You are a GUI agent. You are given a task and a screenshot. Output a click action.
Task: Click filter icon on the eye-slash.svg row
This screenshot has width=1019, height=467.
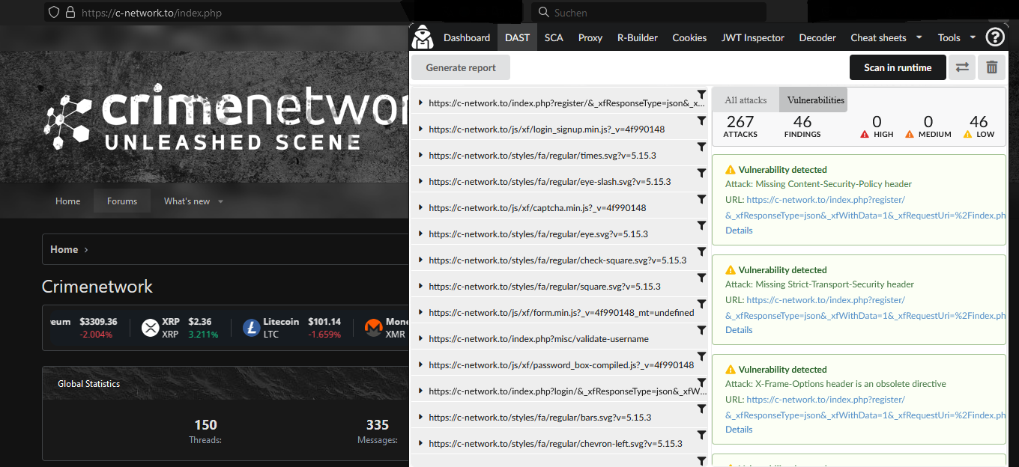pos(701,173)
